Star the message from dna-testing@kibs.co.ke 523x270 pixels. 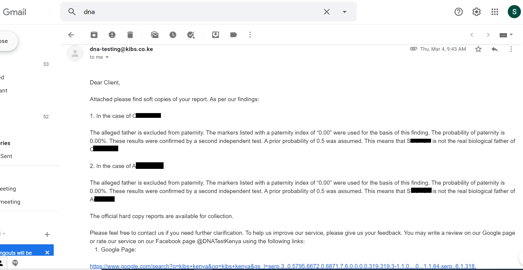coord(478,49)
